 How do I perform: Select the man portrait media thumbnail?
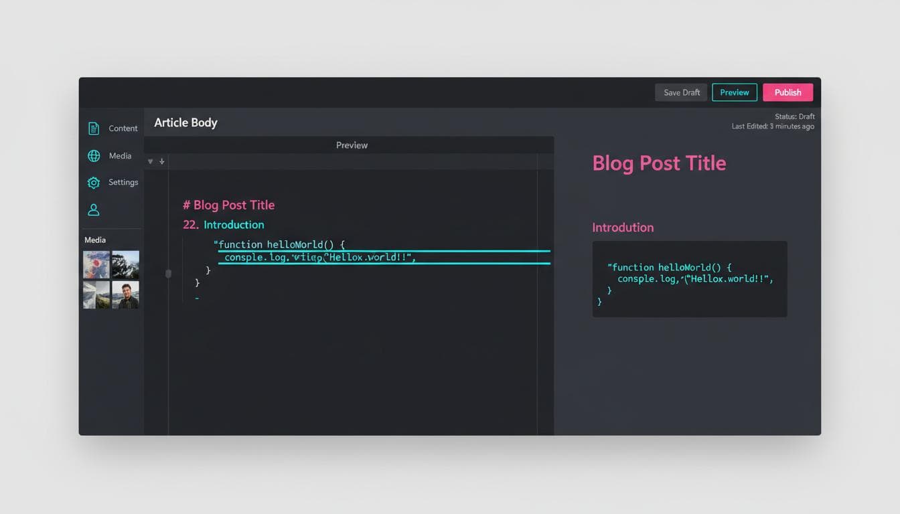[x=125, y=294]
